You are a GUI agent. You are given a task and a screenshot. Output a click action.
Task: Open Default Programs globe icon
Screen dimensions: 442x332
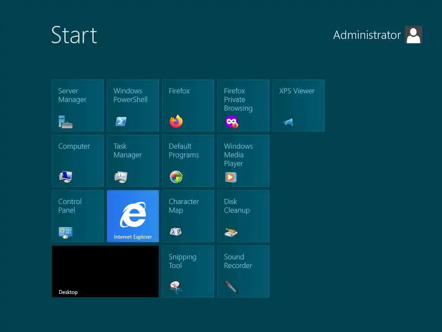click(x=176, y=177)
